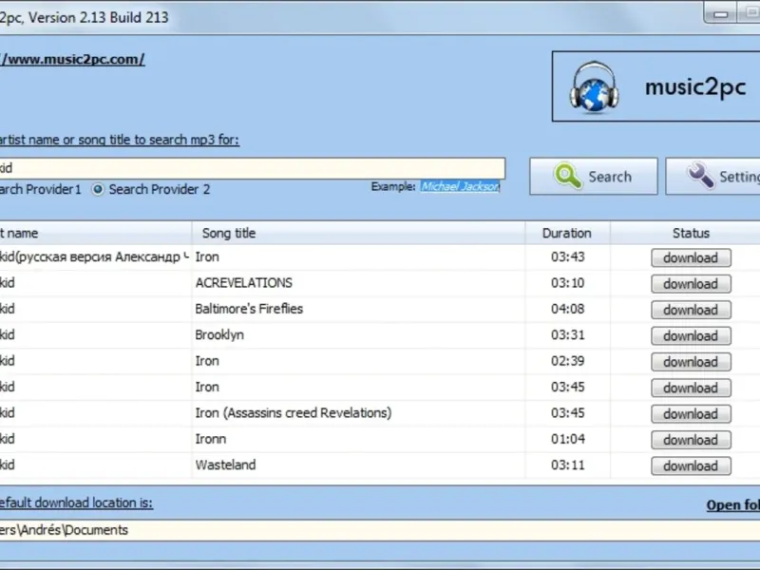760x570 pixels.
Task: Select the ACREVELATIONS song title
Action: click(x=244, y=283)
